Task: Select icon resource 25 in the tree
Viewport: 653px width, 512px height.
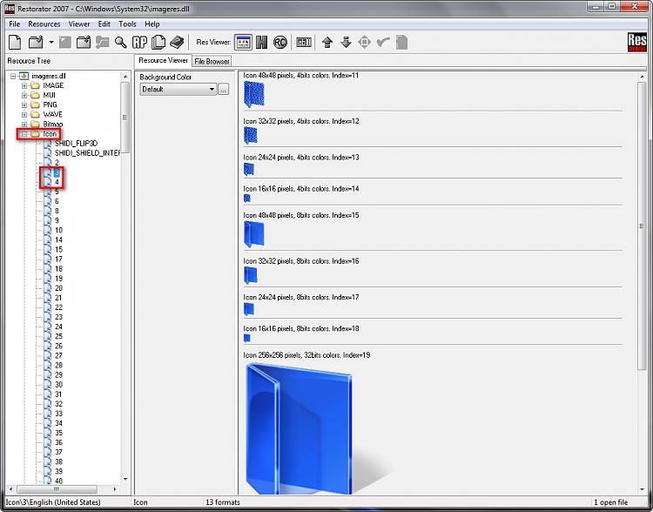Action: (58, 336)
